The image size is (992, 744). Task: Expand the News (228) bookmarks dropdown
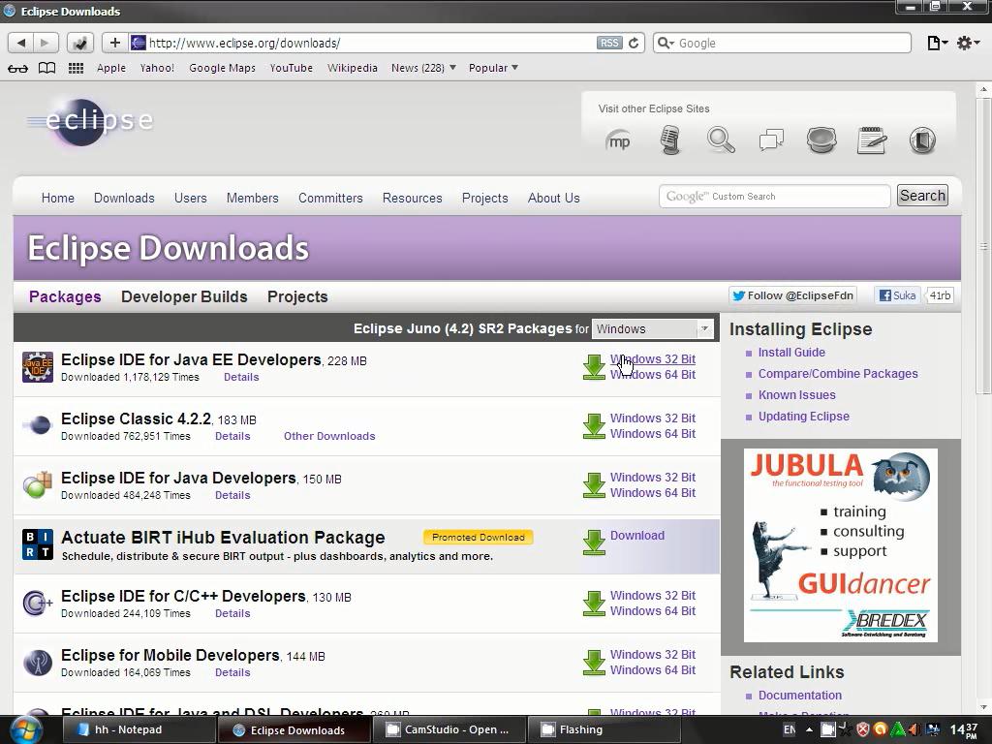(x=423, y=68)
